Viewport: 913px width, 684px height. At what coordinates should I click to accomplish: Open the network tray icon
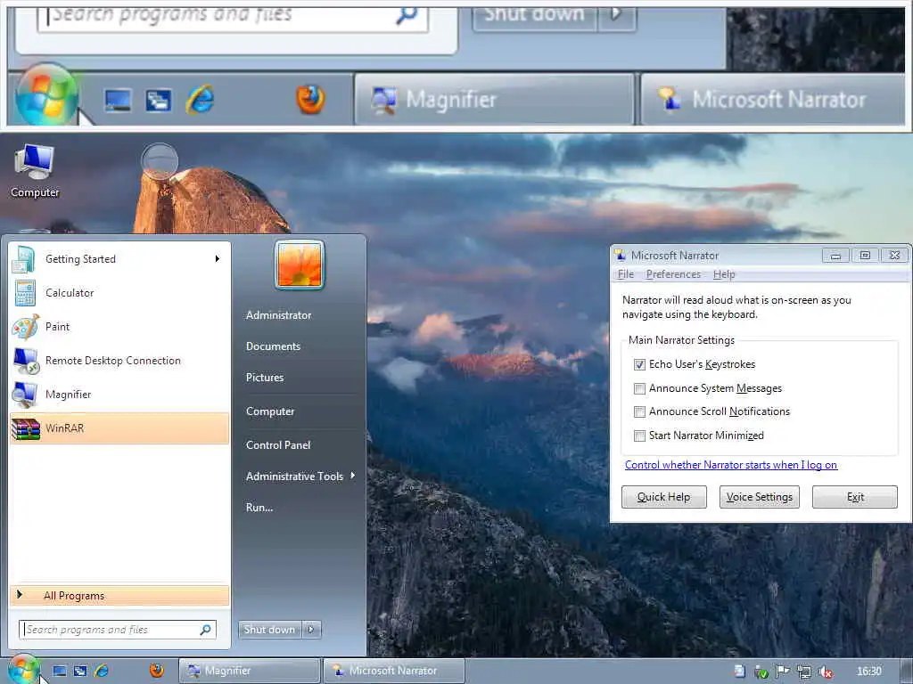[x=804, y=672]
